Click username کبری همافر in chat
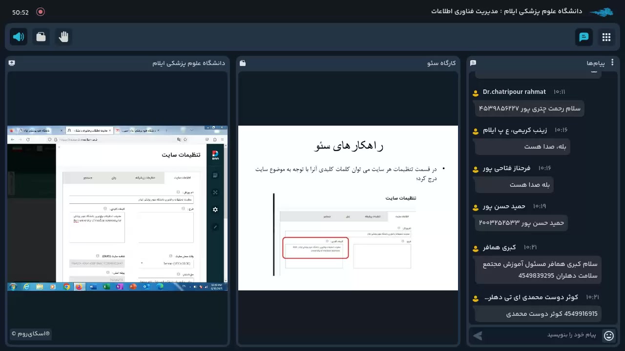Viewport: 625px width, 351px height. coord(499,247)
